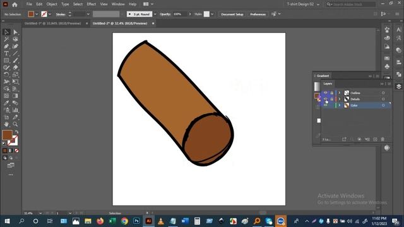Select the Magic Wand tool
The width and height of the screenshot is (404, 227).
tap(6, 39)
